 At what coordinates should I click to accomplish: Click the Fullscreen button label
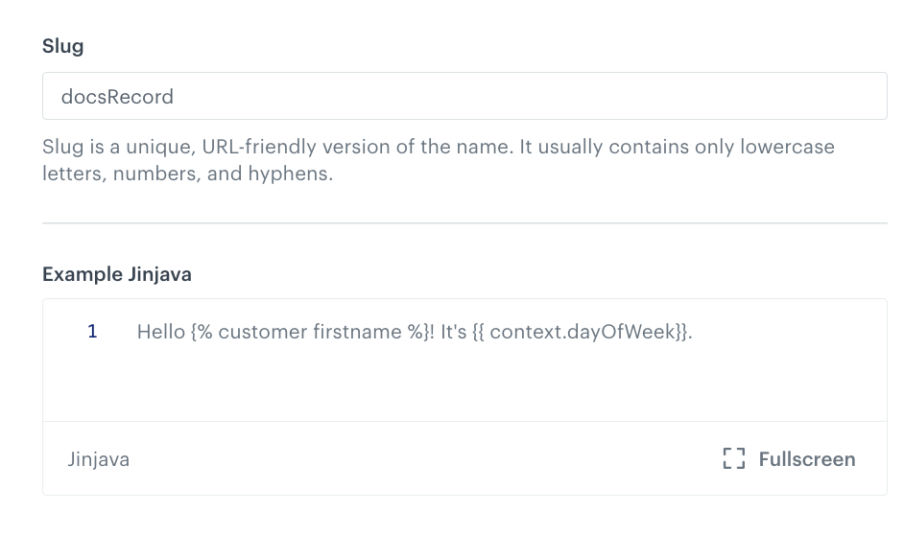click(x=806, y=459)
